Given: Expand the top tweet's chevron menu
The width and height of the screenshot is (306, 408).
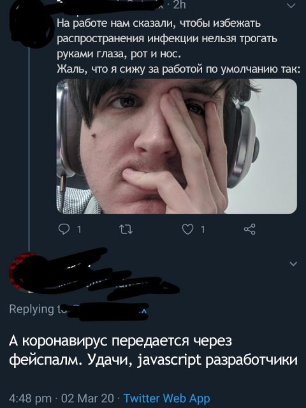Looking at the screenshot, I should (x=291, y=6).
